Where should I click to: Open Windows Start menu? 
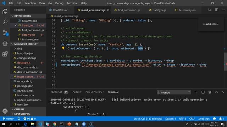pos(4,124)
